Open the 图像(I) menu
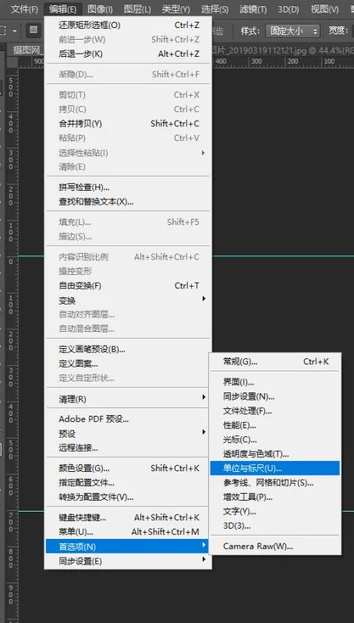 point(100,9)
